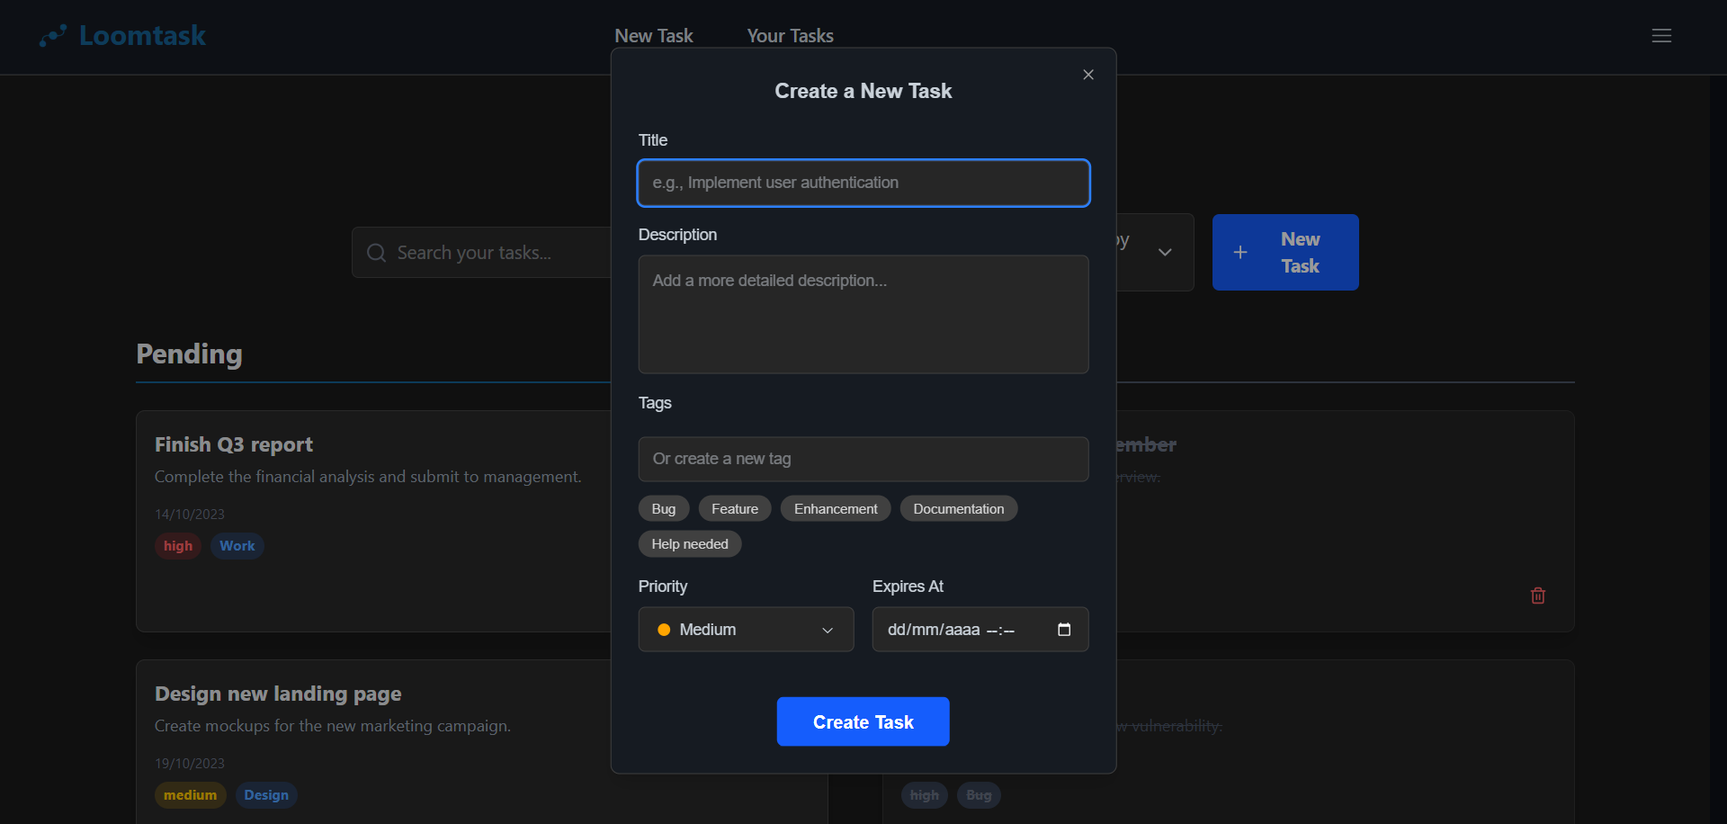
Task: Open the Priority dropdown showing Medium
Action: tap(746, 630)
